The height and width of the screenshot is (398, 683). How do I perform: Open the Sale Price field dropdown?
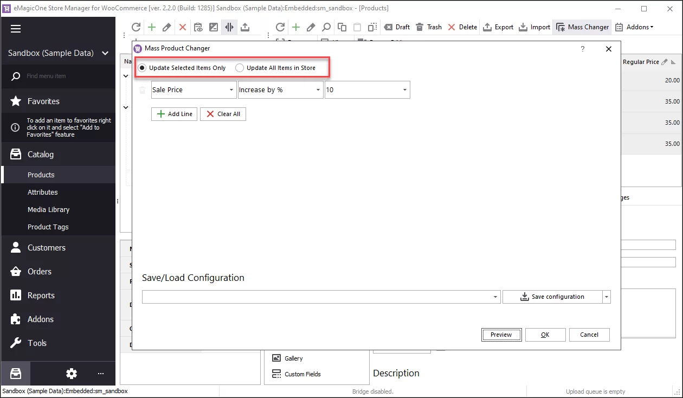231,90
